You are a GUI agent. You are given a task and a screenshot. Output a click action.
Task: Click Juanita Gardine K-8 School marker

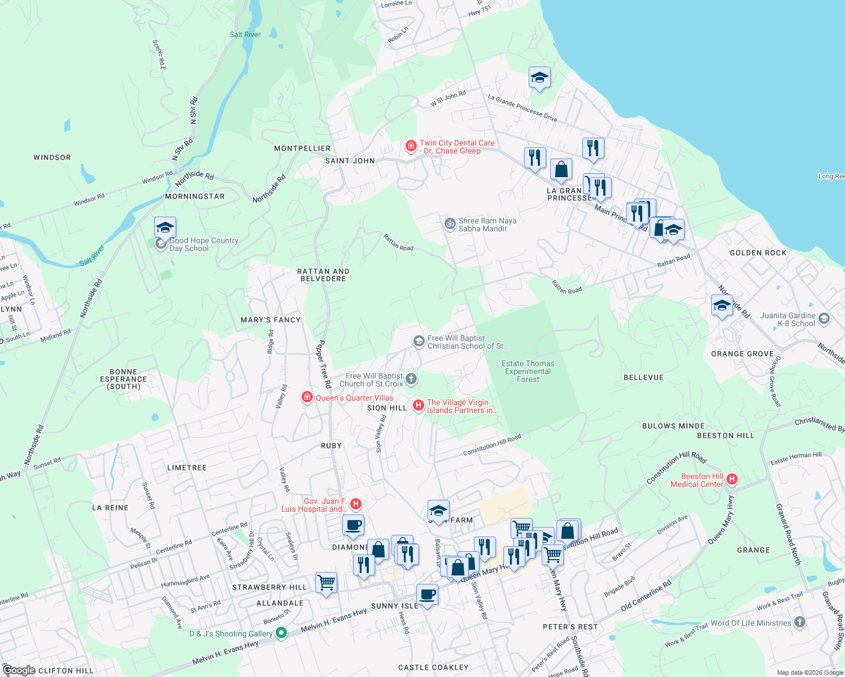(824, 318)
